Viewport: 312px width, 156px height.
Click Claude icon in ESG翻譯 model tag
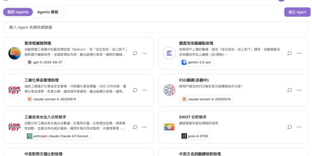click(184, 99)
